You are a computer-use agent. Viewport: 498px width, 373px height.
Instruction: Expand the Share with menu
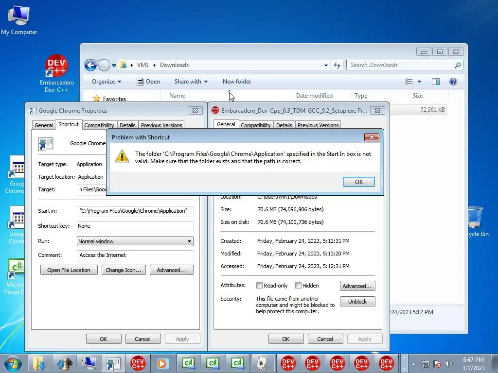(x=191, y=82)
